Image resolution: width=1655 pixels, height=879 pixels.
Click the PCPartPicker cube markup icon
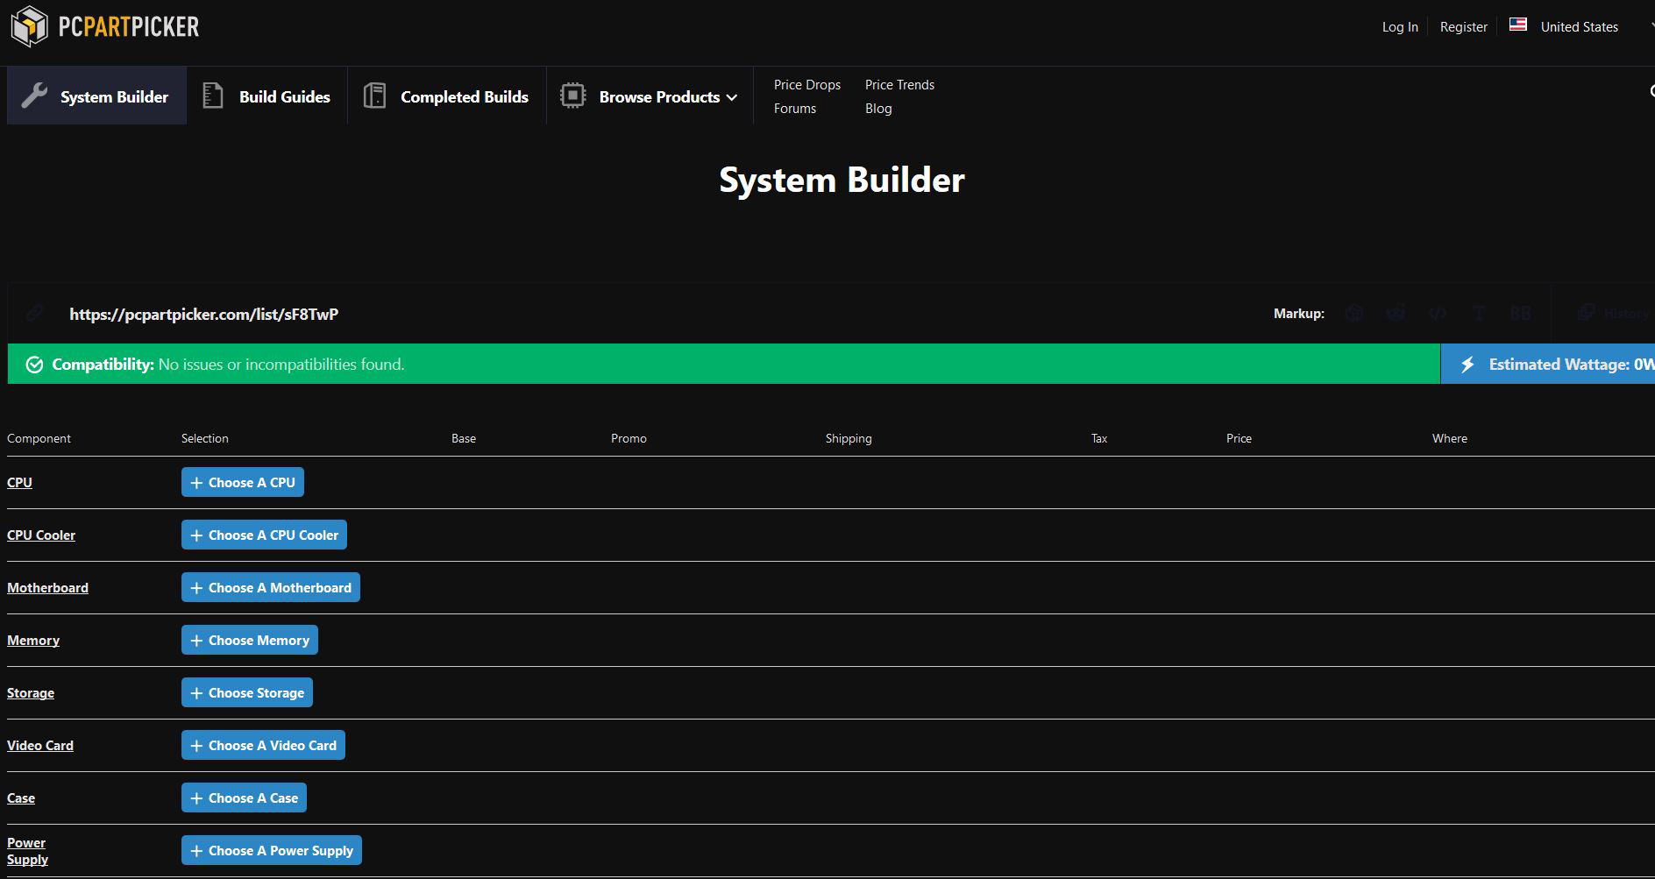point(1354,313)
